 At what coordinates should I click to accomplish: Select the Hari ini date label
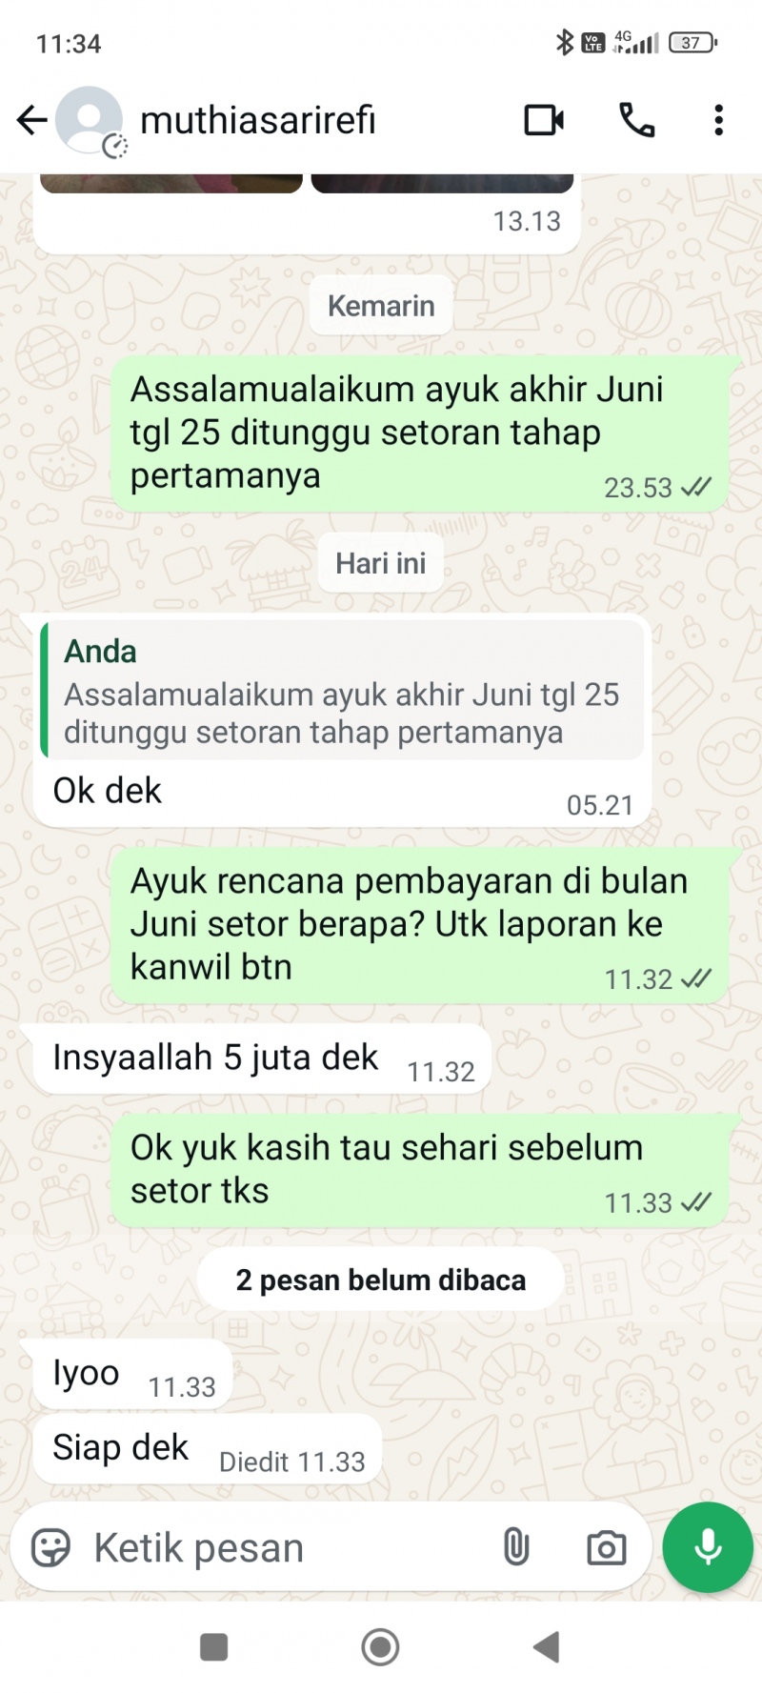pyautogui.click(x=381, y=563)
